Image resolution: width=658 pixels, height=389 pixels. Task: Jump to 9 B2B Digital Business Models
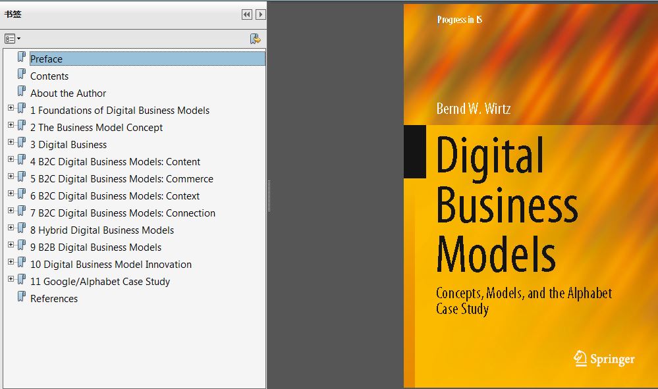click(x=96, y=247)
